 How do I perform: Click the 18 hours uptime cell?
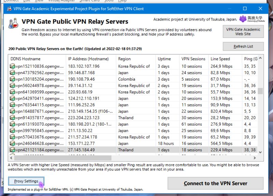166,143
